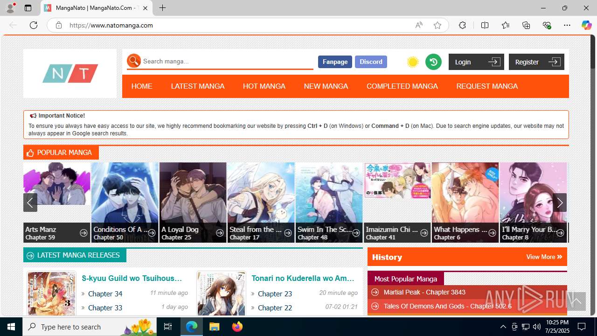Click the browser address bar URL
Image resolution: width=597 pixels, height=336 pixels.
coord(111,25)
